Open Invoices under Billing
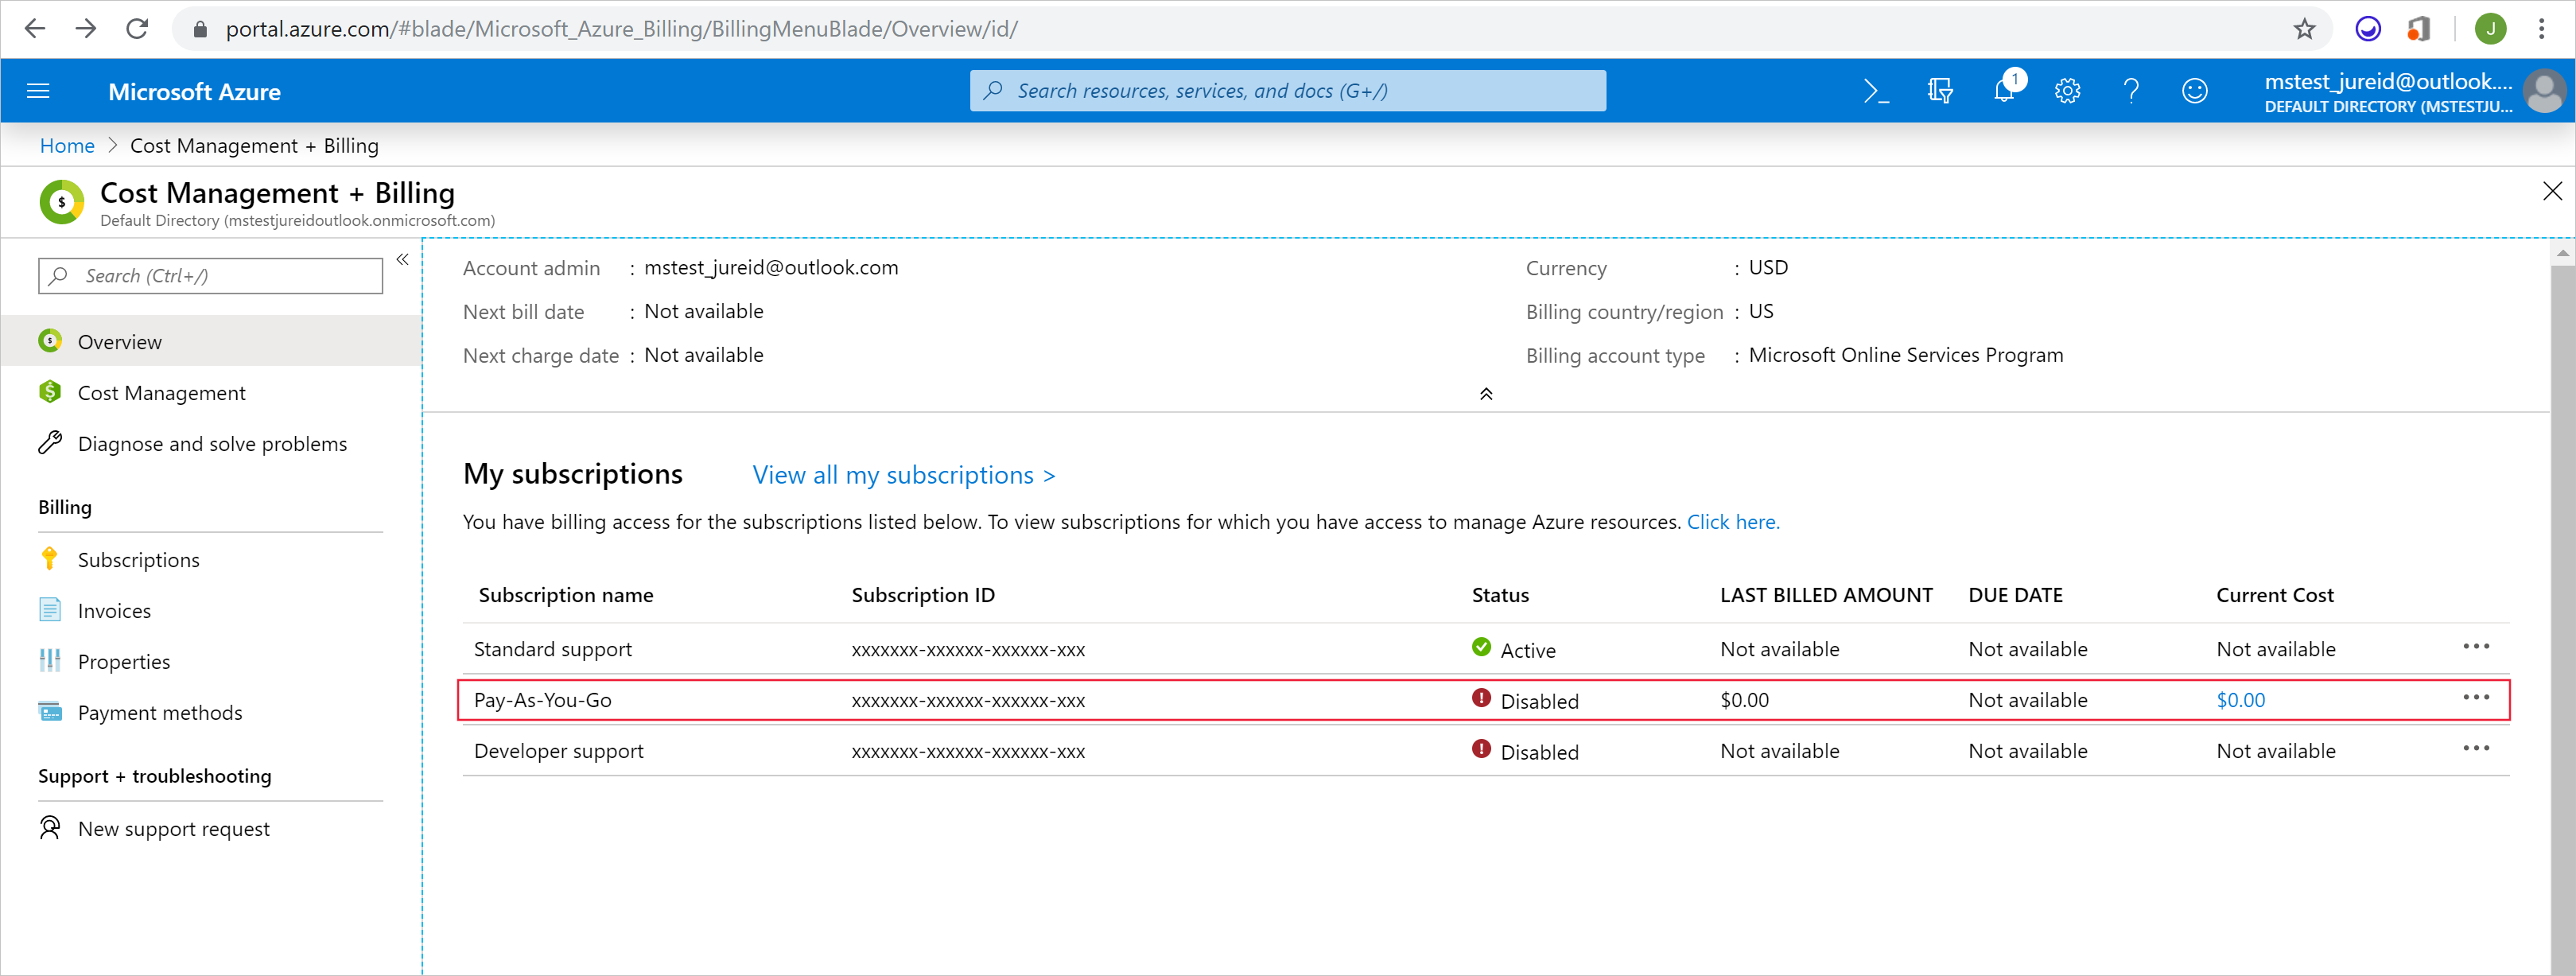 114,611
